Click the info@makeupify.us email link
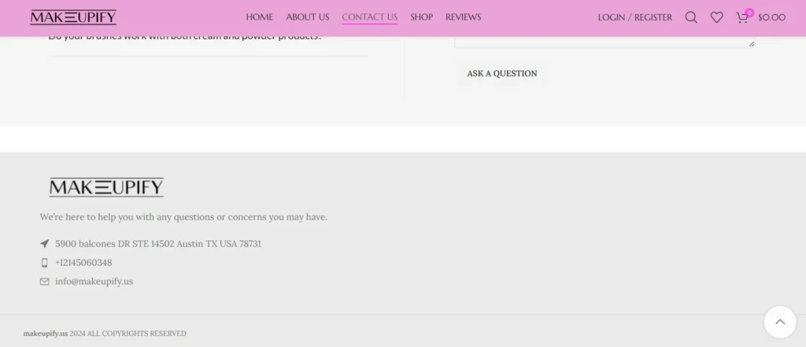 (x=94, y=281)
